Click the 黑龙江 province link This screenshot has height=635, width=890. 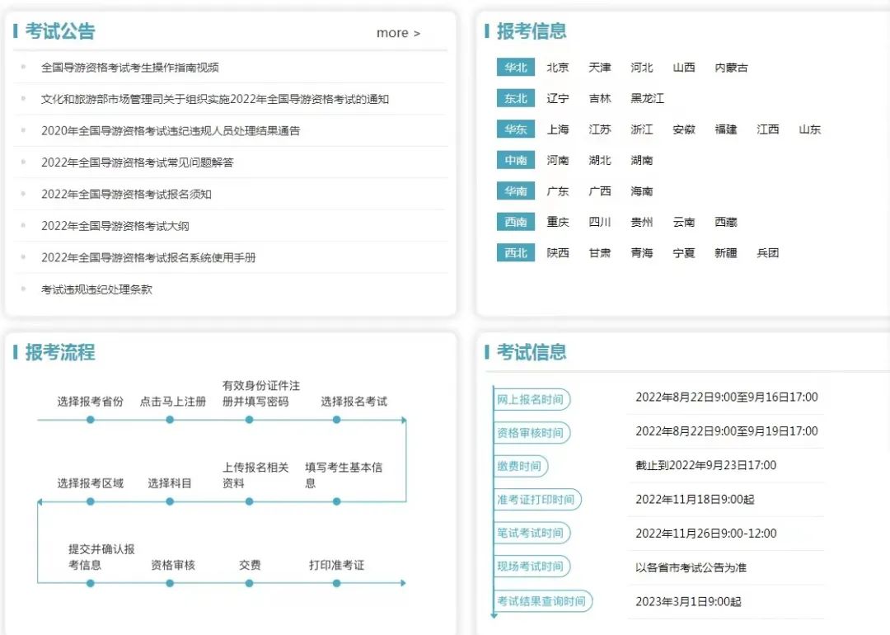tap(648, 99)
